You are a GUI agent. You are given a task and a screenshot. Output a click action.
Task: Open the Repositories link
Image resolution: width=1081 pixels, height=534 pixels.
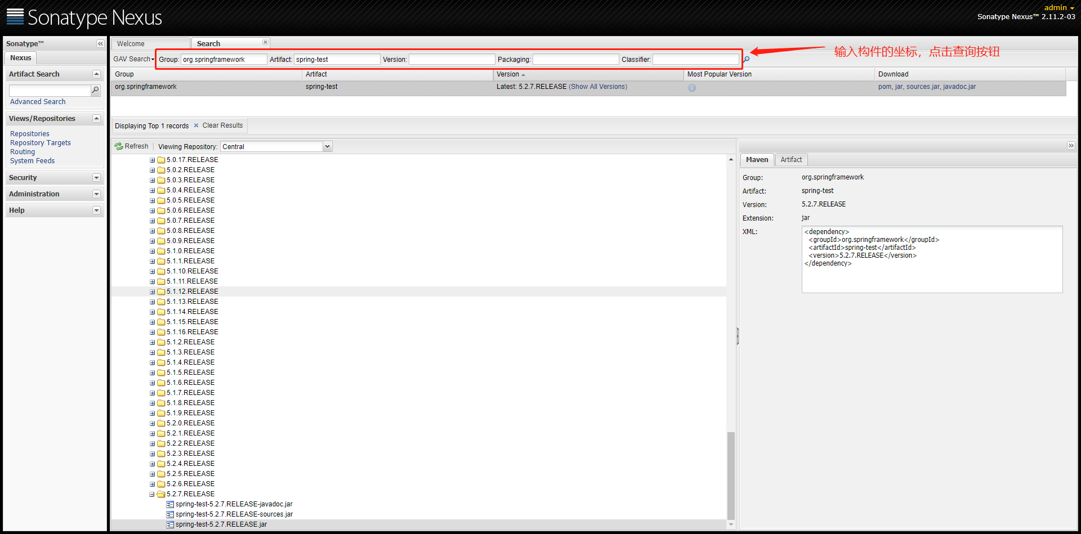[30, 134]
